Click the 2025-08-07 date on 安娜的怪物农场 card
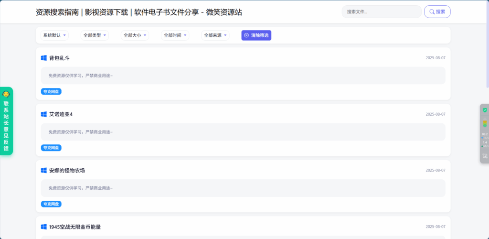This screenshot has height=239, width=489. click(436, 170)
